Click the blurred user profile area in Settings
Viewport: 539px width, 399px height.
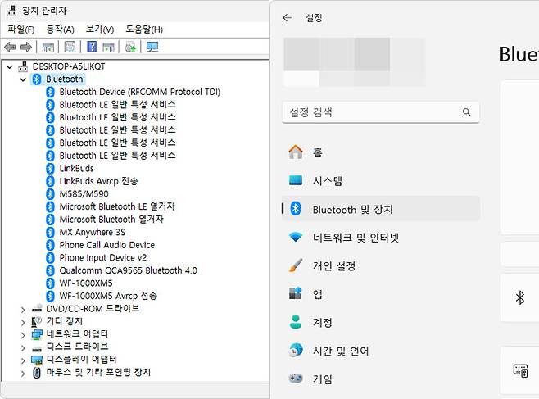355,62
